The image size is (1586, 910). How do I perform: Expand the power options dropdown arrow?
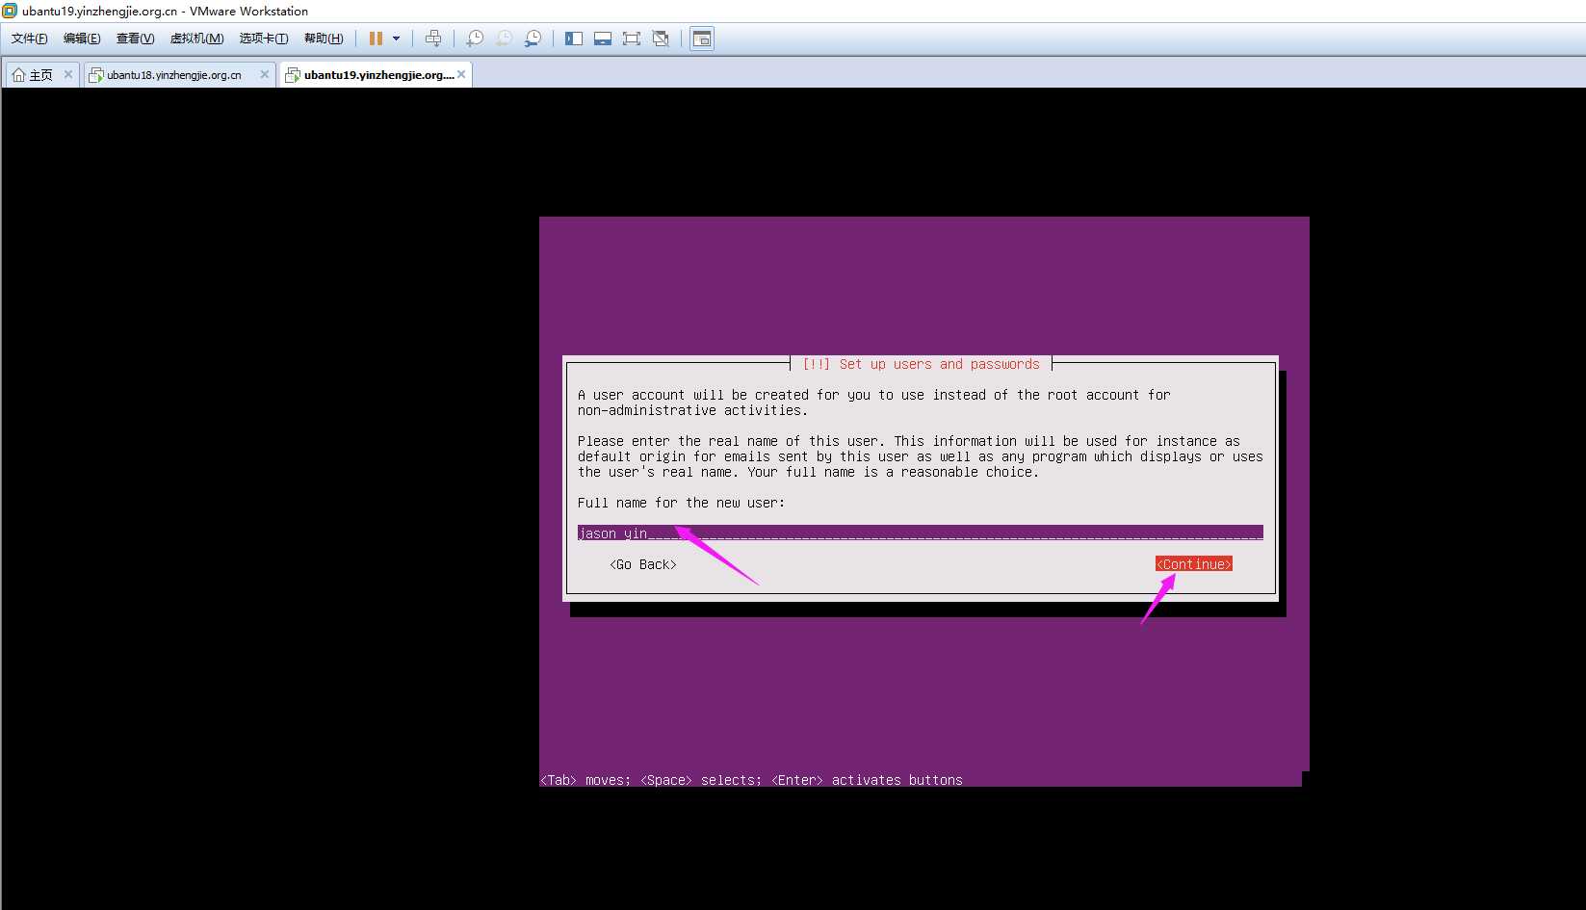click(396, 39)
